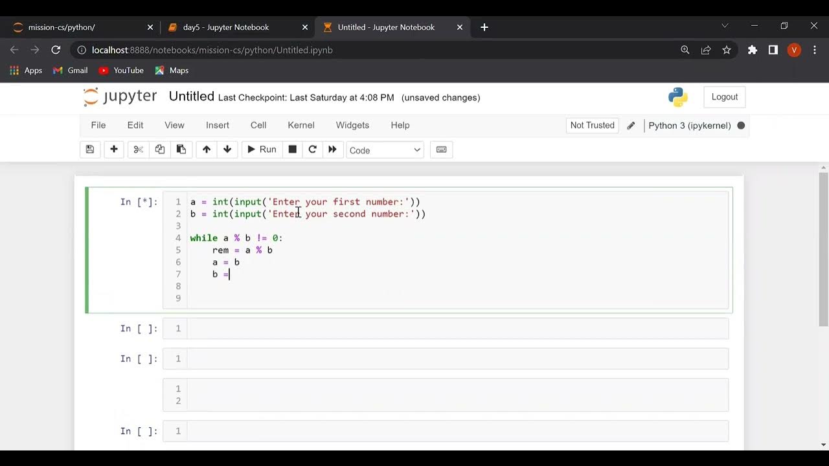Open the Maps bookmark
829x466 pixels.
(x=172, y=71)
